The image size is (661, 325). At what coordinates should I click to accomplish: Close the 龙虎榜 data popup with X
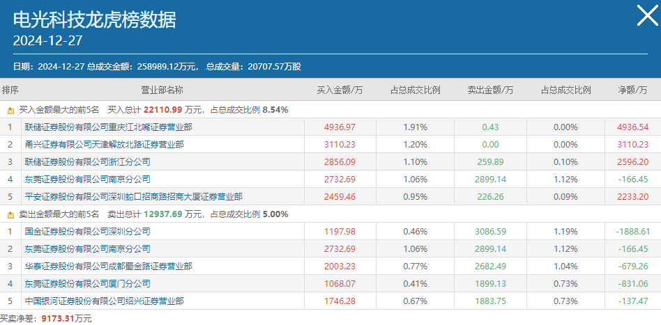click(x=647, y=17)
